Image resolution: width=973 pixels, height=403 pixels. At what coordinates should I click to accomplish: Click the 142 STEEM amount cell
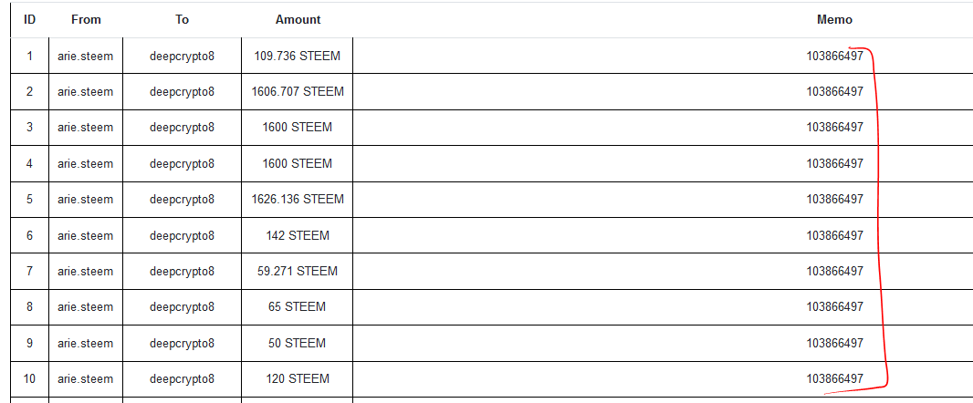[298, 235]
